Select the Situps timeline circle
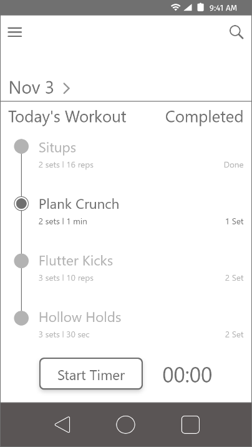The width and height of the screenshot is (252, 447). pyautogui.click(x=21, y=146)
